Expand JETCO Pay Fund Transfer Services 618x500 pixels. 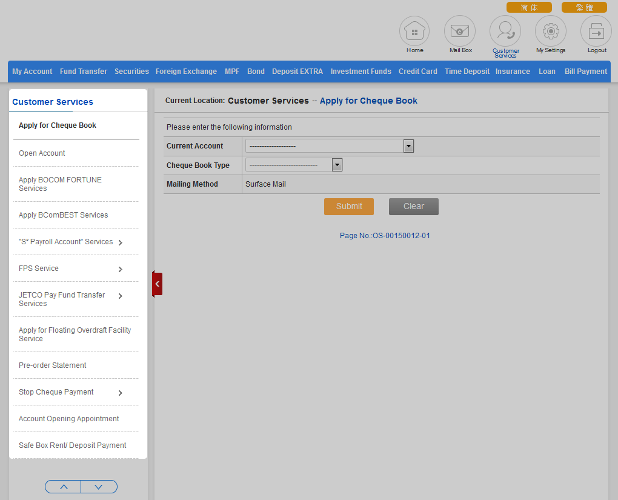[120, 296]
